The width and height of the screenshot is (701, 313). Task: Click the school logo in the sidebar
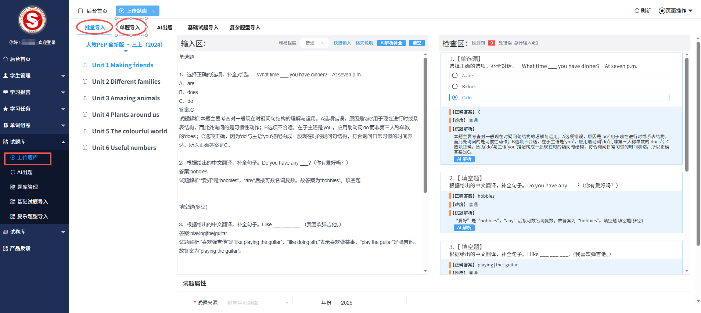(x=32, y=20)
